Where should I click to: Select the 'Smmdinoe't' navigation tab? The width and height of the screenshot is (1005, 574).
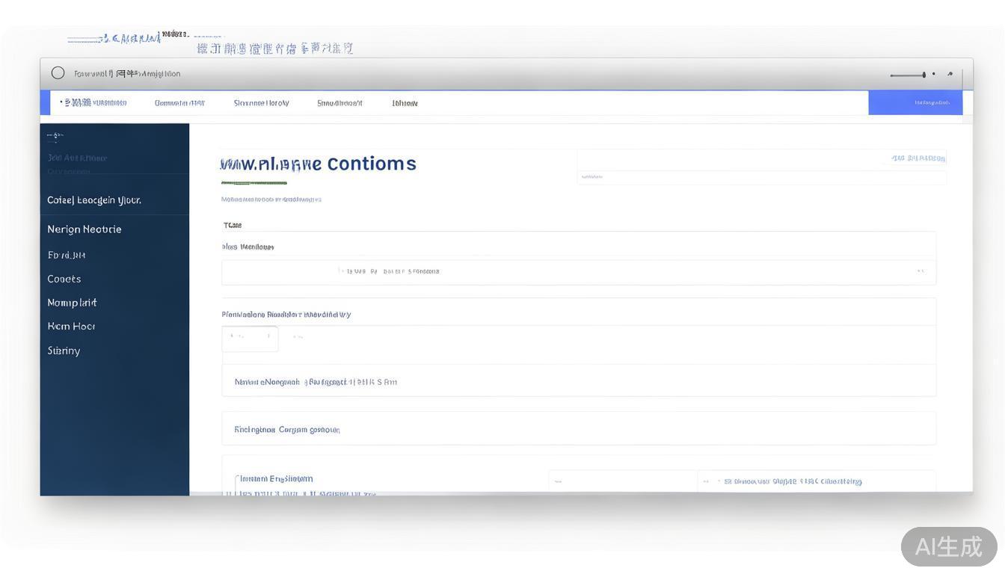point(339,103)
